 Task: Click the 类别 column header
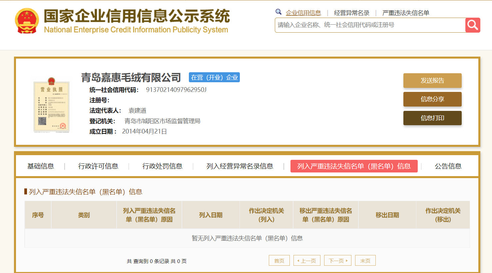[84, 215]
